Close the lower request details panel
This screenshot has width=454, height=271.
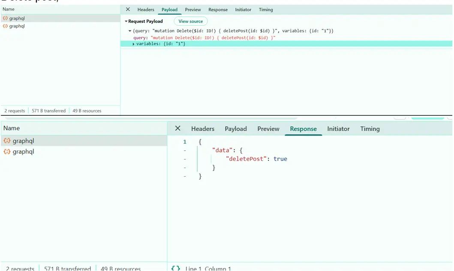[178, 129]
